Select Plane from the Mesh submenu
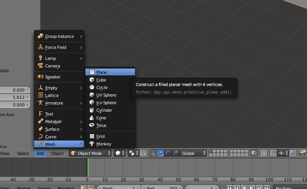 [x=110, y=72]
